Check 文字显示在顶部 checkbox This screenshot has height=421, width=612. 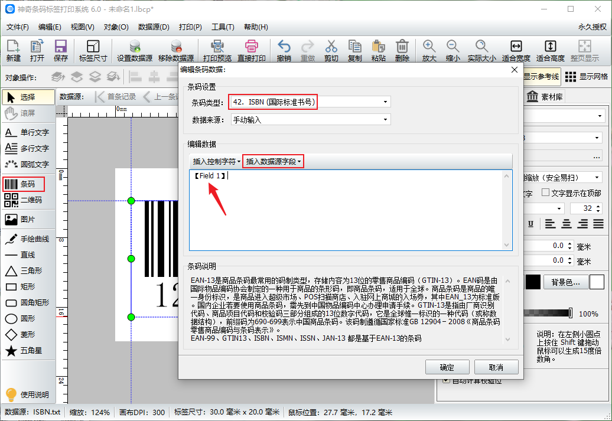[x=546, y=192]
